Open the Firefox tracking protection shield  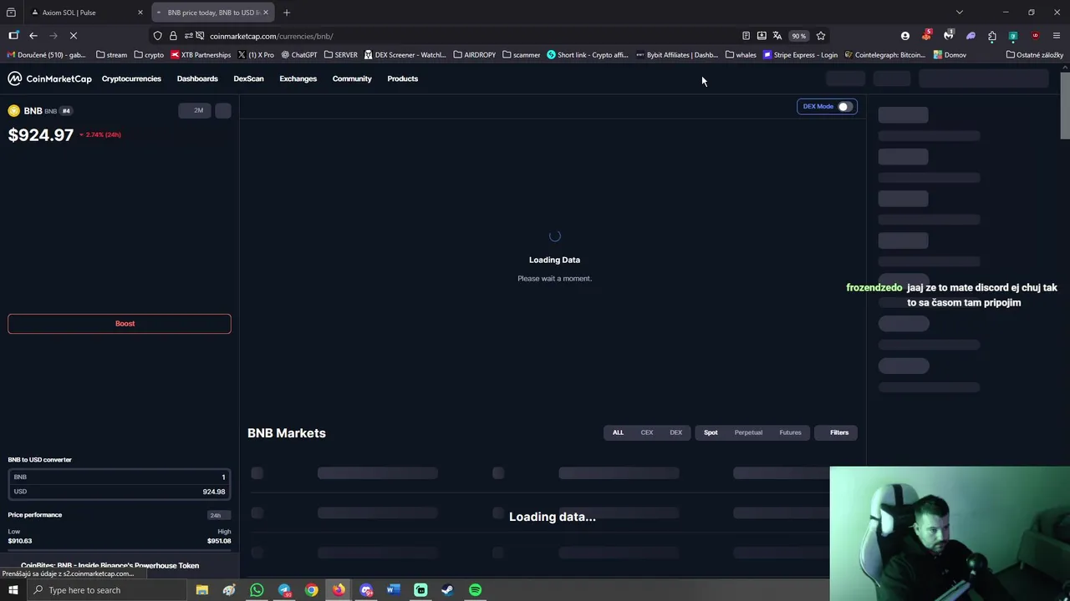pyautogui.click(x=157, y=36)
